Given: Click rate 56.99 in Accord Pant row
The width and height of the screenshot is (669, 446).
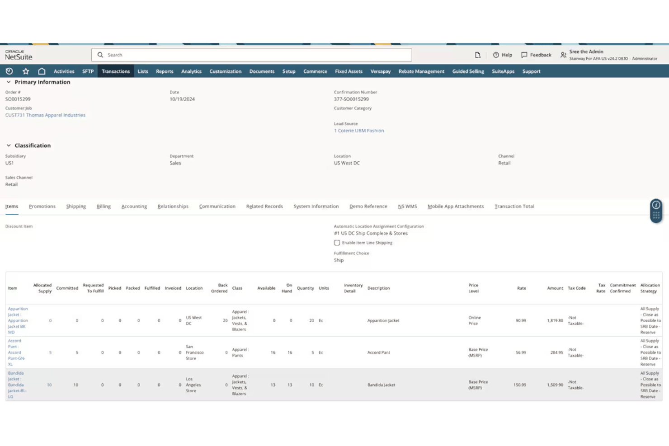Looking at the screenshot, I should pyautogui.click(x=521, y=352).
